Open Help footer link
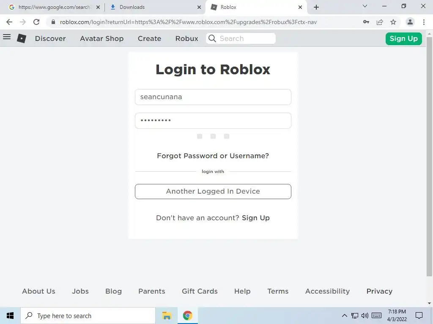 pos(242,291)
